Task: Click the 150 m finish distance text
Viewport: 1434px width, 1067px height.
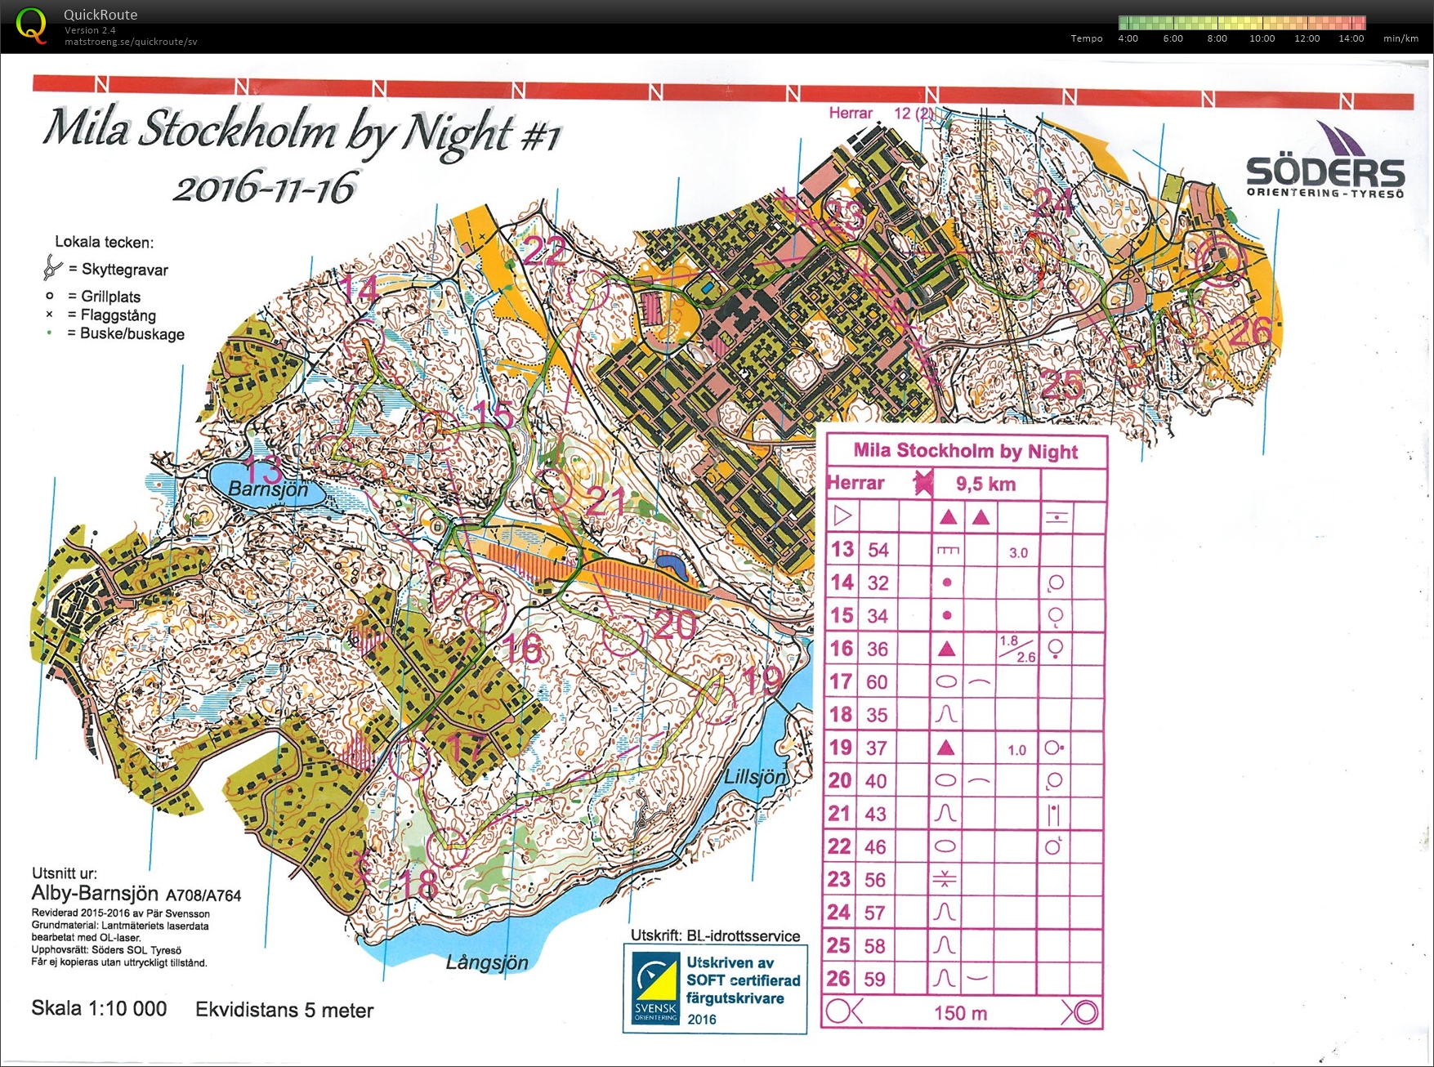Action: [960, 1013]
